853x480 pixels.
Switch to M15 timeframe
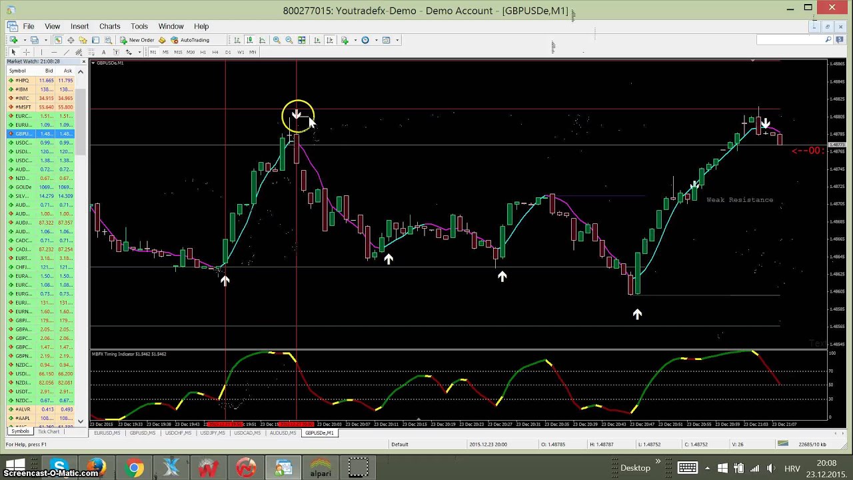[x=178, y=52]
